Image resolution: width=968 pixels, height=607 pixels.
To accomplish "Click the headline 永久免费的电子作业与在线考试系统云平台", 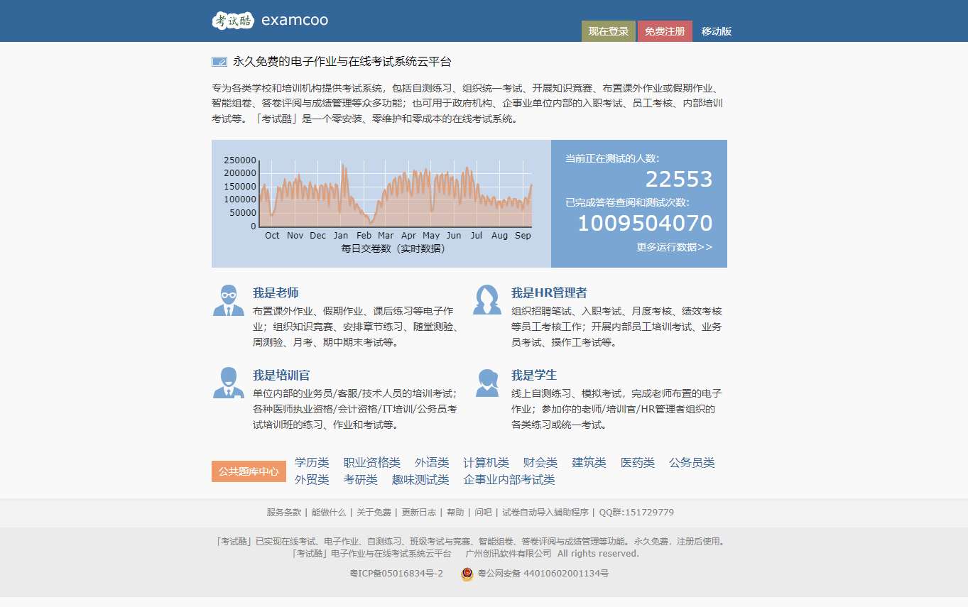I will tap(342, 62).
